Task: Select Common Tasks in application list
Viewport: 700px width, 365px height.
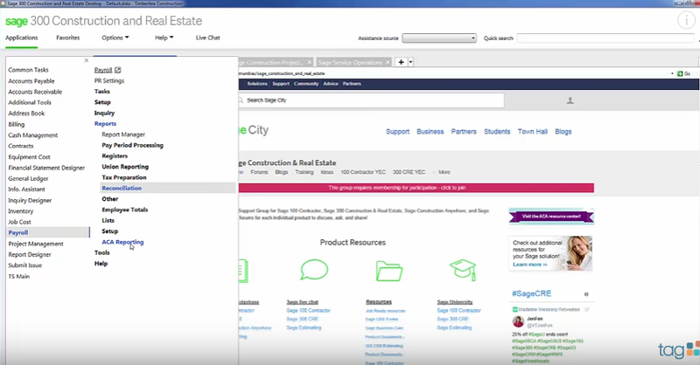Action: (x=28, y=70)
